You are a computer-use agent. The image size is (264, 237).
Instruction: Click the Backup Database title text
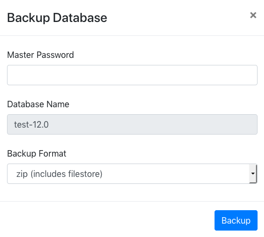(x=57, y=18)
